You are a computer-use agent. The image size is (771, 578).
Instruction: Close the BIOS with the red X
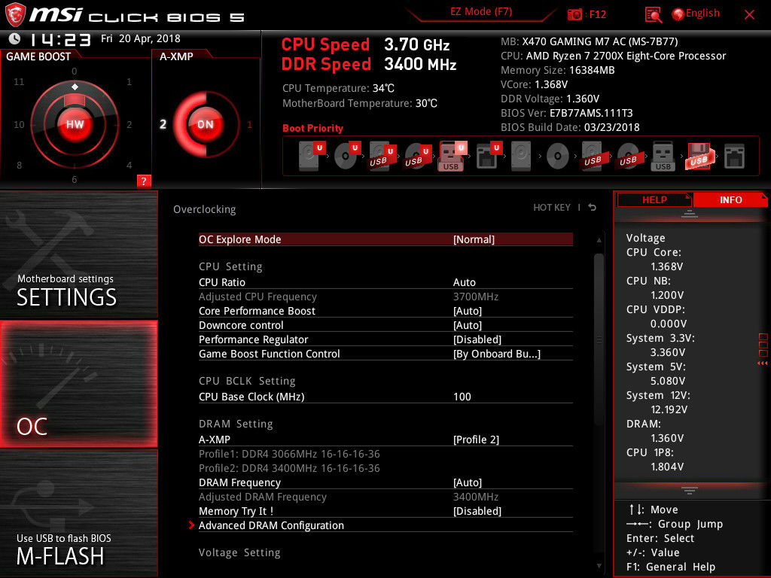749,15
